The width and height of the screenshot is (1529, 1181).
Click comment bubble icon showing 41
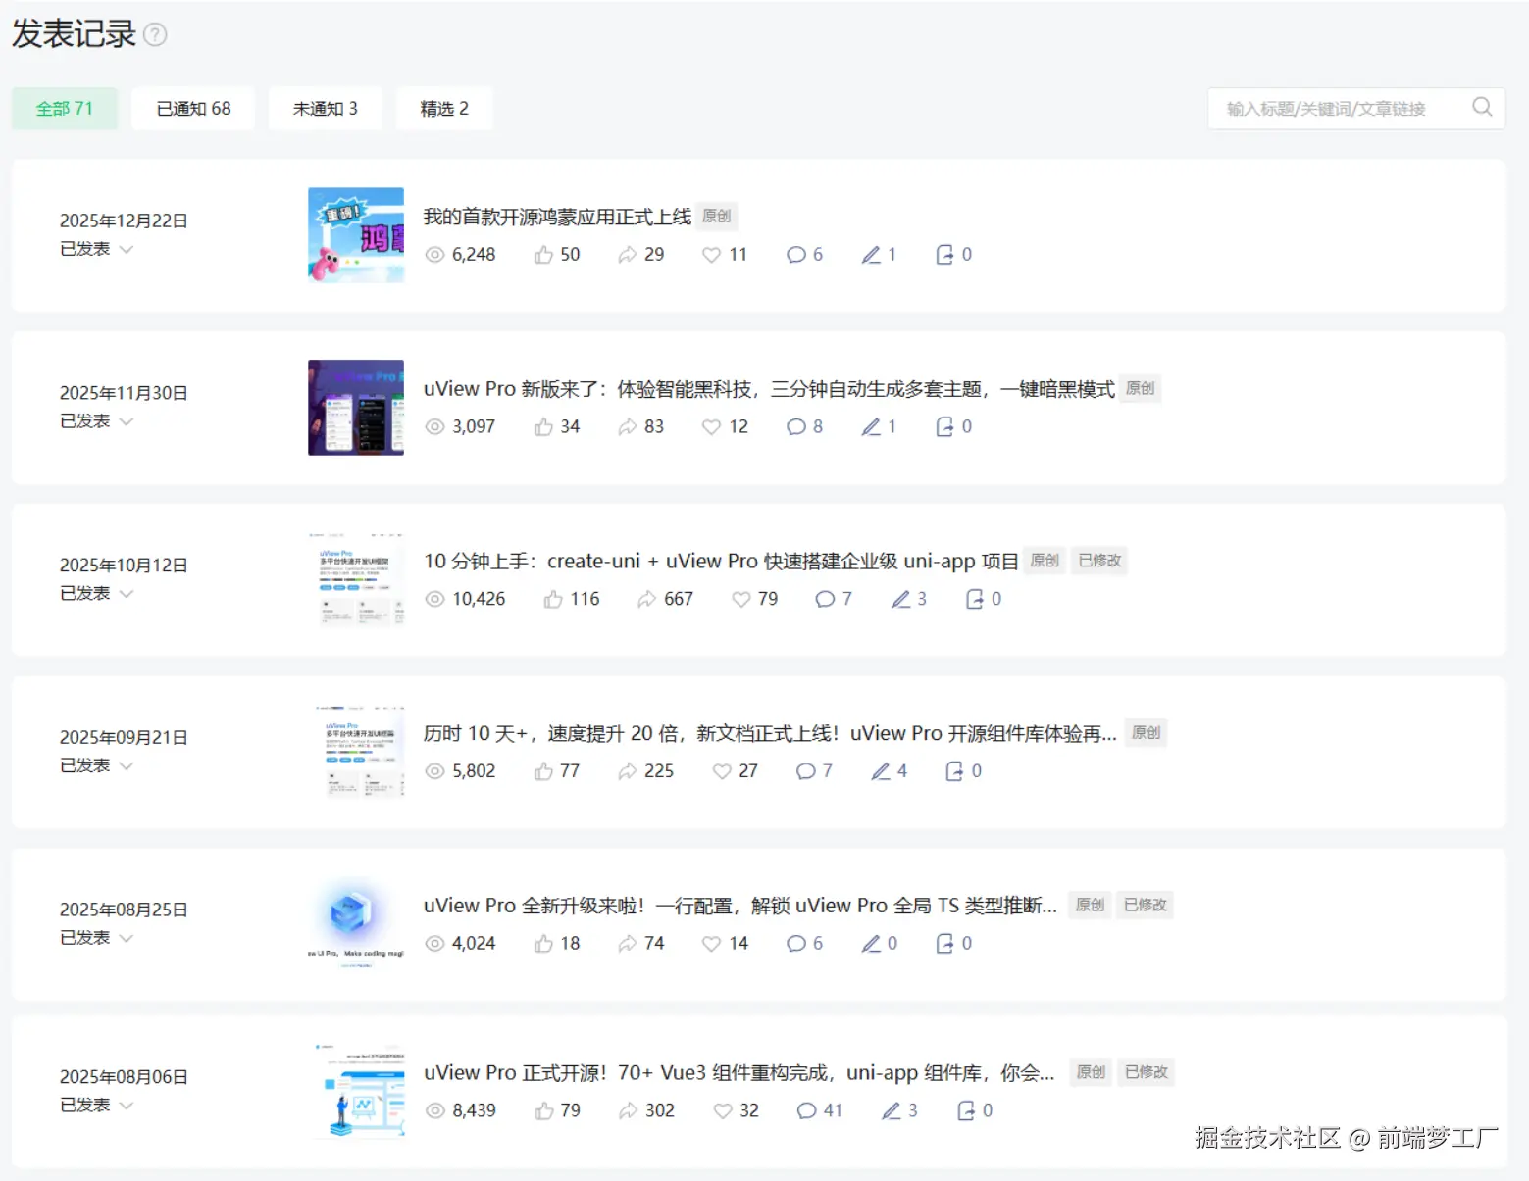[x=806, y=1110]
